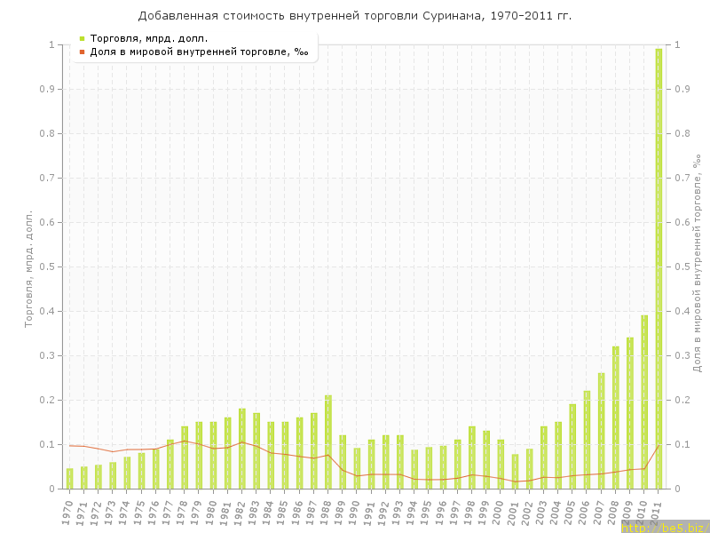Open the be5.biz watermark link
The image size is (710, 533).
coord(665,527)
